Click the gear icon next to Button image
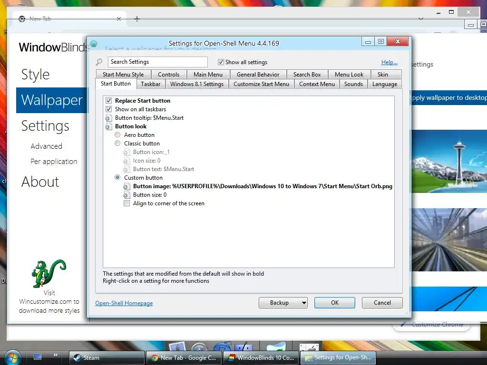Screen dimensions: 487x365 [x=127, y=186]
